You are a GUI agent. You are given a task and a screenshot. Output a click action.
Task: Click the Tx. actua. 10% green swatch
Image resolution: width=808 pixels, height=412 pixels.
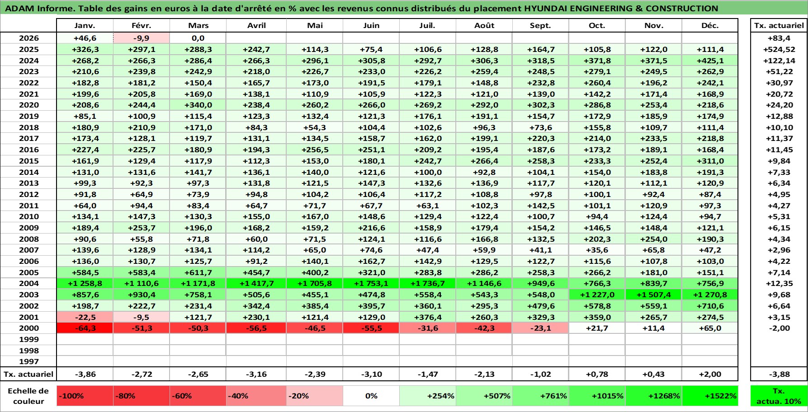pos(779,396)
